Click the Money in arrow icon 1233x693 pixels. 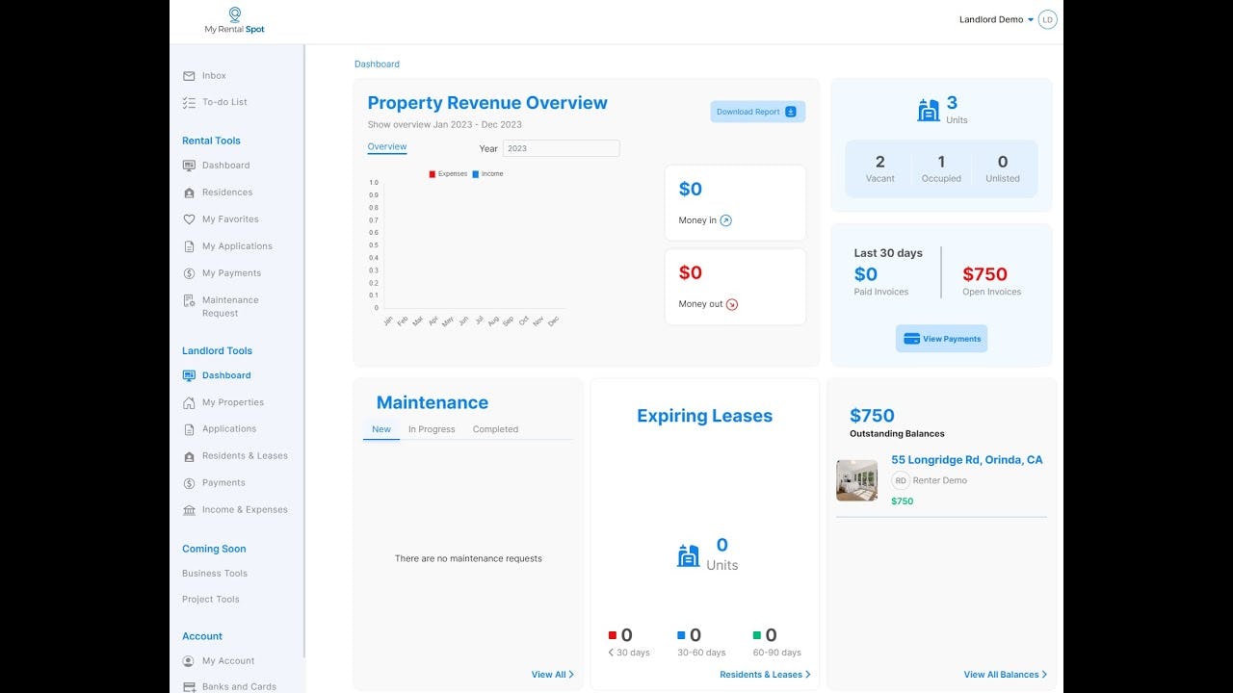tap(724, 220)
